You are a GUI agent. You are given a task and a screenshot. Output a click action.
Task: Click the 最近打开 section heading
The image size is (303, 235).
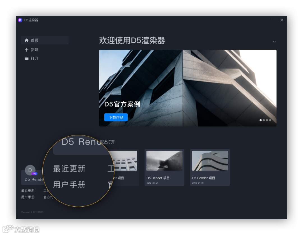click(x=107, y=142)
